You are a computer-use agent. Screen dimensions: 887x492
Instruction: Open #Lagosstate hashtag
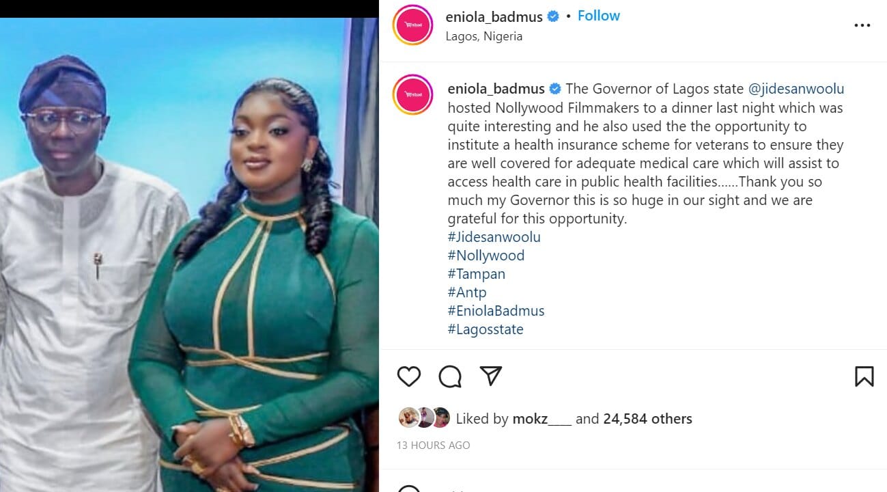485,329
